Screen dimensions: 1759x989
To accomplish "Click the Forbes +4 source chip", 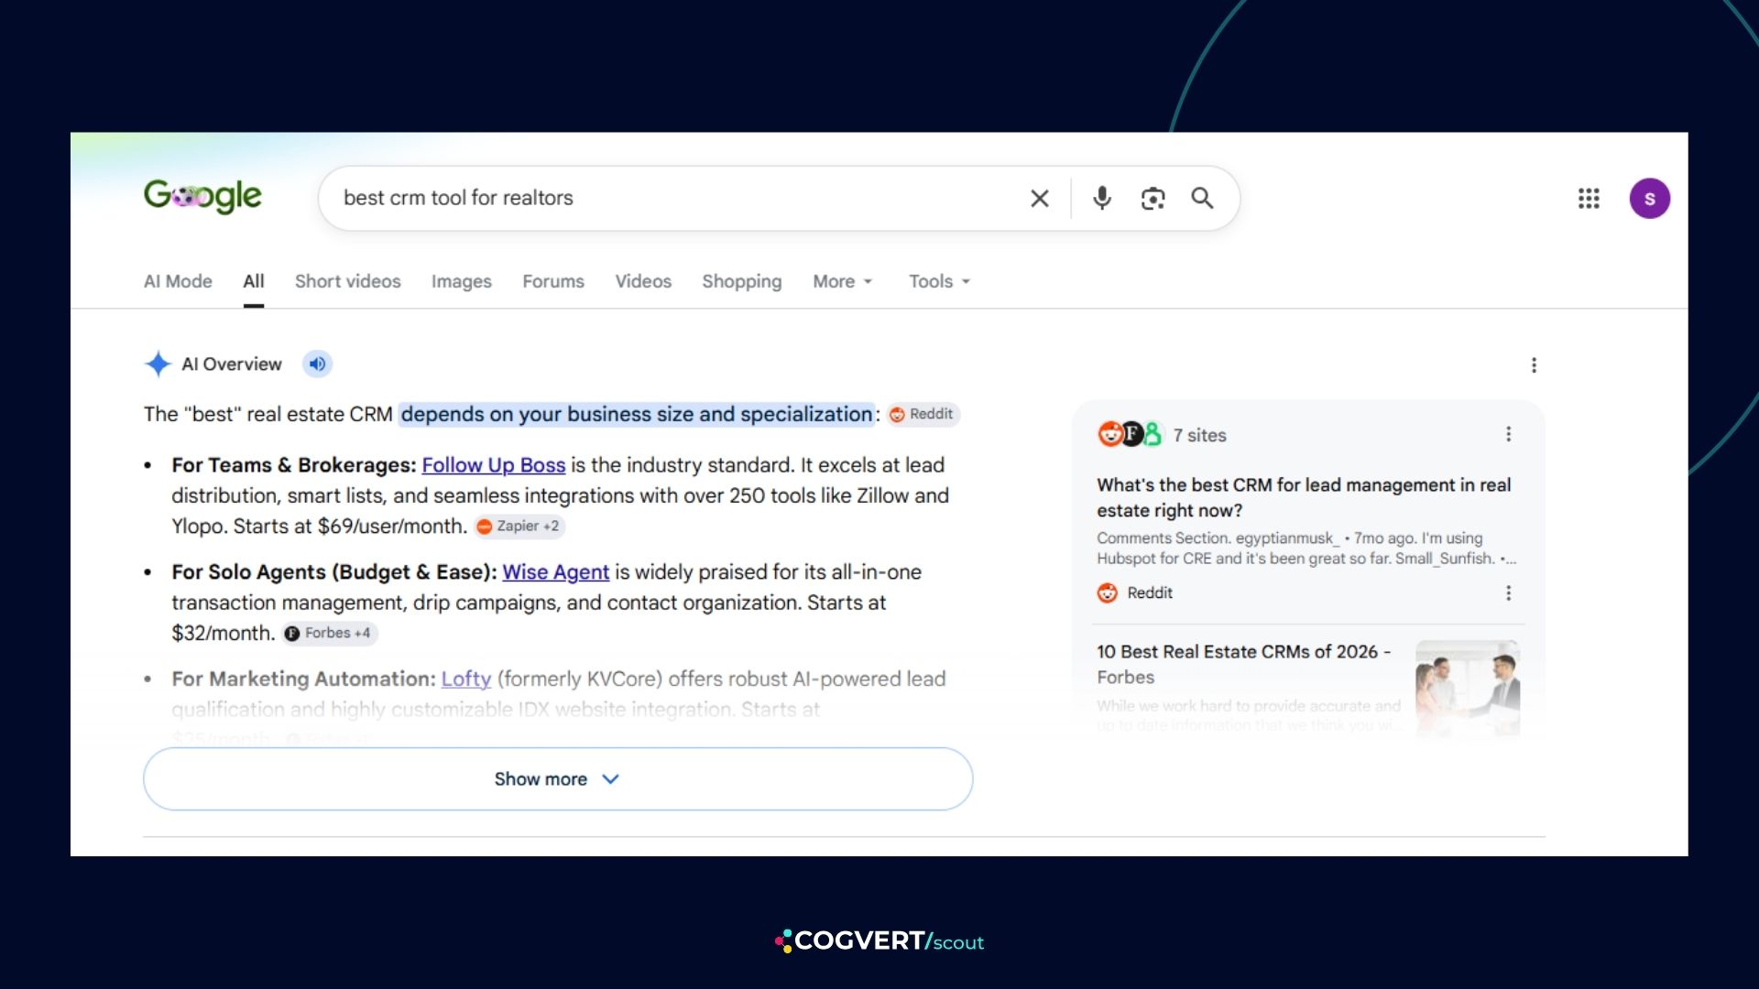I will 328,634.
